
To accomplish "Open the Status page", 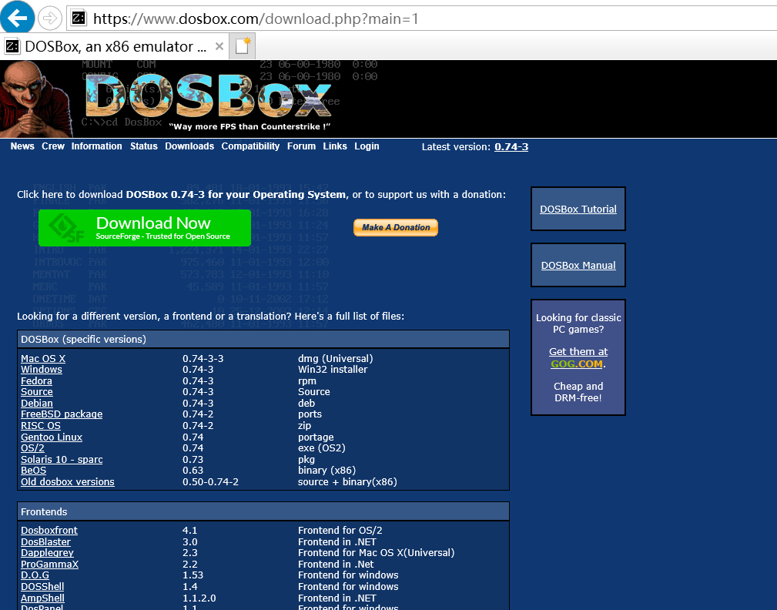I will (144, 146).
